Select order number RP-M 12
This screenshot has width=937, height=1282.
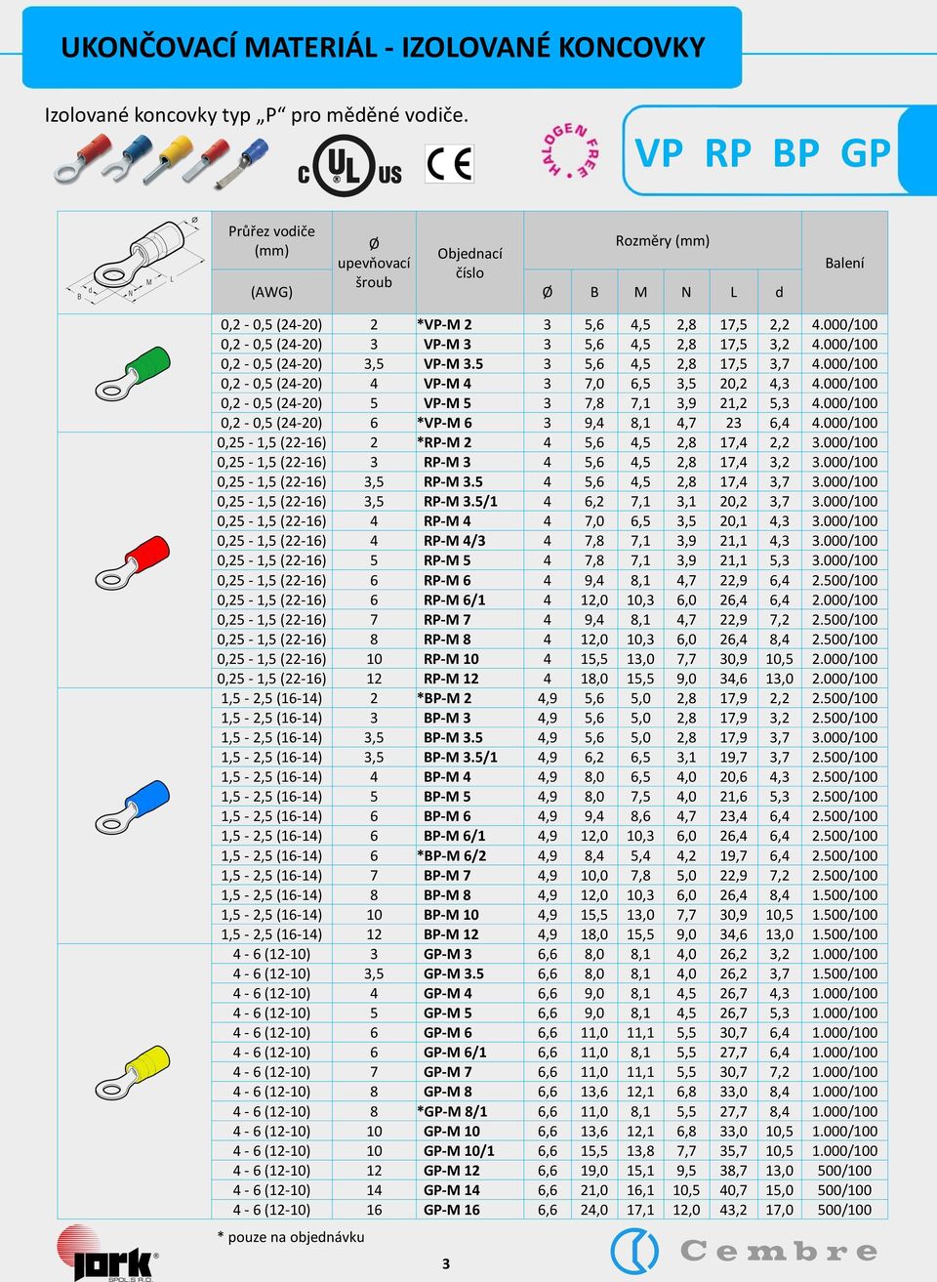point(451,679)
